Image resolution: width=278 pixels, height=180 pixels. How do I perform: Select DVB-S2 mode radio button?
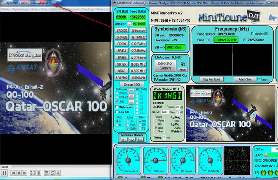(x=117, y=97)
